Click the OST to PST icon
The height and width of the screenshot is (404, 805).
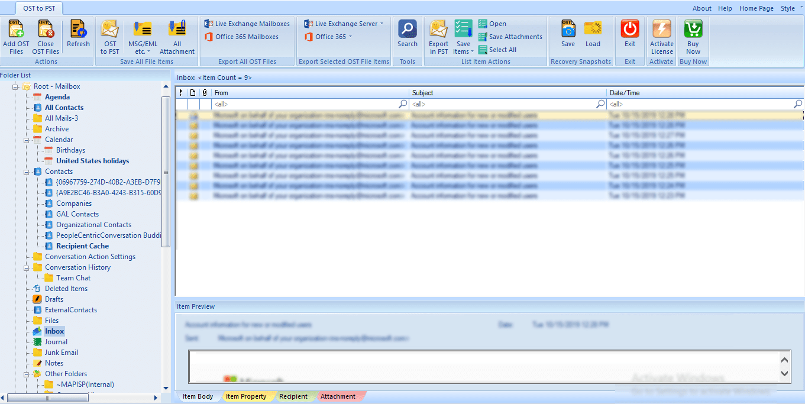pyautogui.click(x=110, y=29)
